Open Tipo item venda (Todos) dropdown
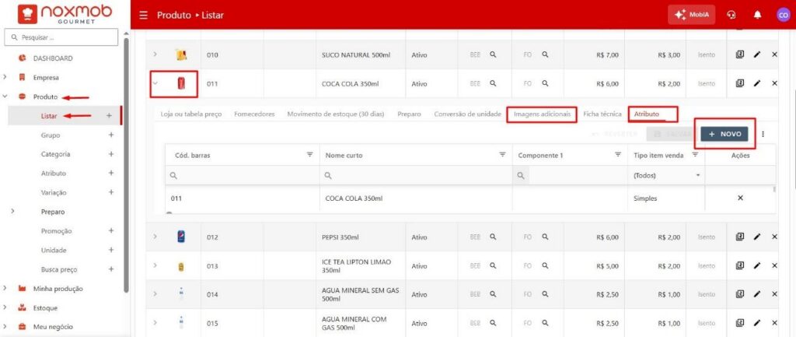Screen dimensions: 796x337 pos(667,175)
